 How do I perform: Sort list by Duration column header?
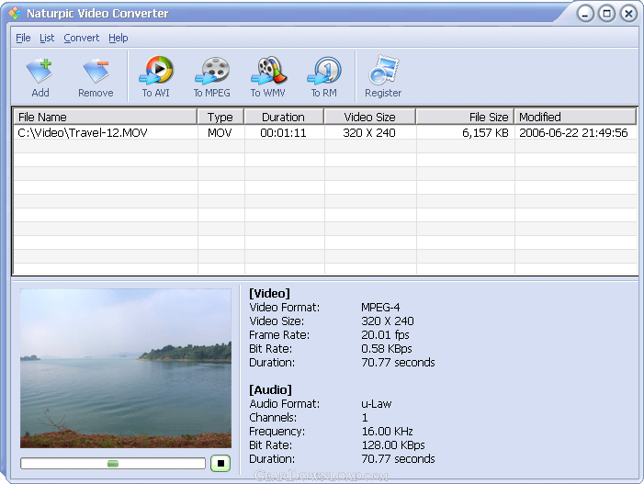pyautogui.click(x=284, y=117)
